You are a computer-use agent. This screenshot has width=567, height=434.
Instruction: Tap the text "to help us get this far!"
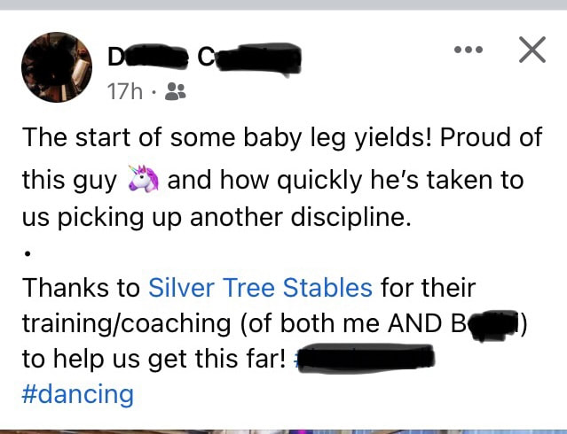(154, 359)
